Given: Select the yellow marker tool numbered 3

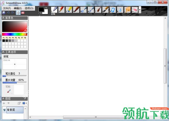Looking at the screenshot, I should 69,10.
